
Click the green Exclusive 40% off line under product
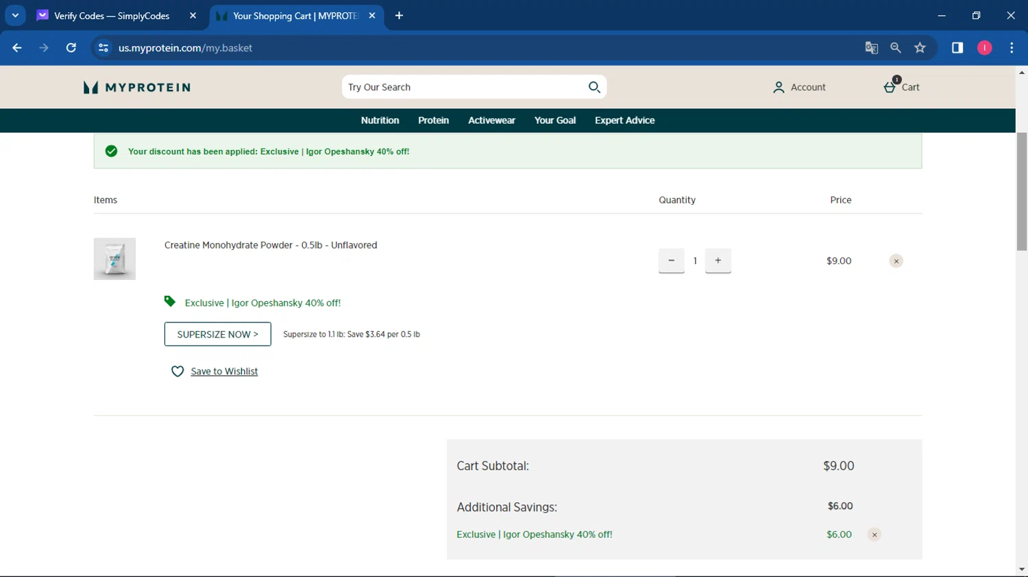coord(262,303)
